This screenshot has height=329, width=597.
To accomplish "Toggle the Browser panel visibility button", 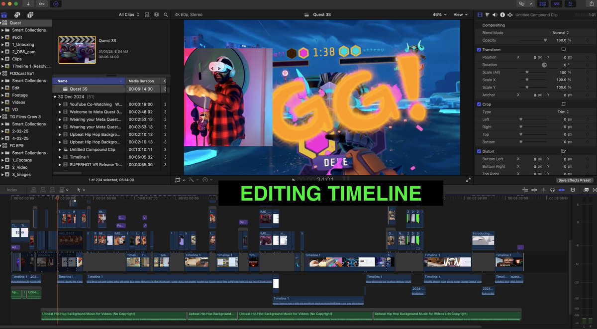I will [x=542, y=3].
